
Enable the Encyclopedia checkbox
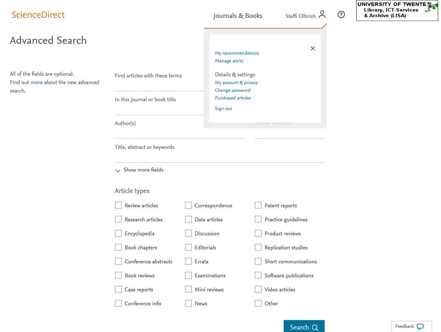(118, 234)
